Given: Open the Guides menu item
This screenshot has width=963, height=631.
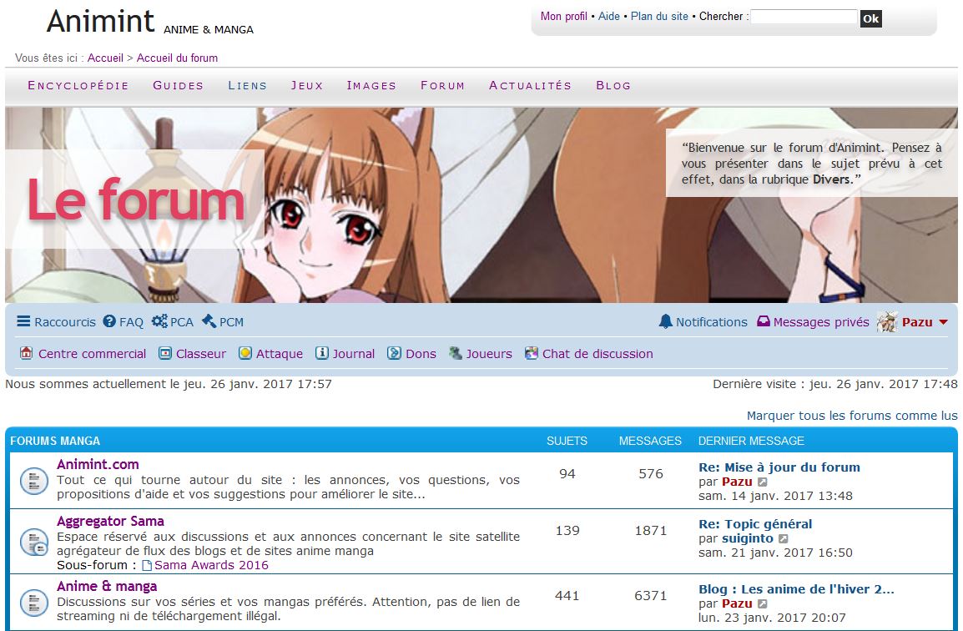Looking at the screenshot, I should point(178,85).
